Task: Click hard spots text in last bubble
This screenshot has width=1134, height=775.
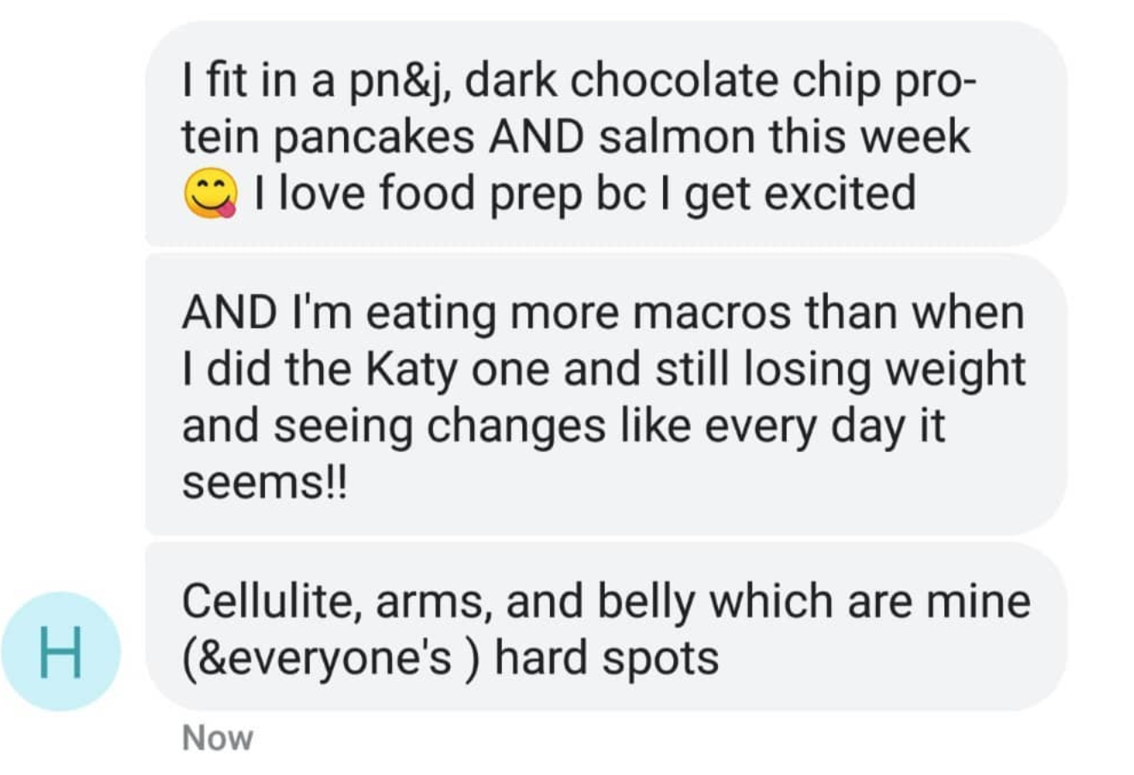Action: point(606,658)
